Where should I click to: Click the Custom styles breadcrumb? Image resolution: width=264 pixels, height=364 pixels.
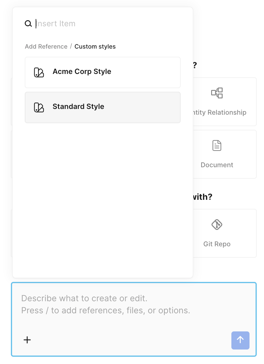coord(95,46)
